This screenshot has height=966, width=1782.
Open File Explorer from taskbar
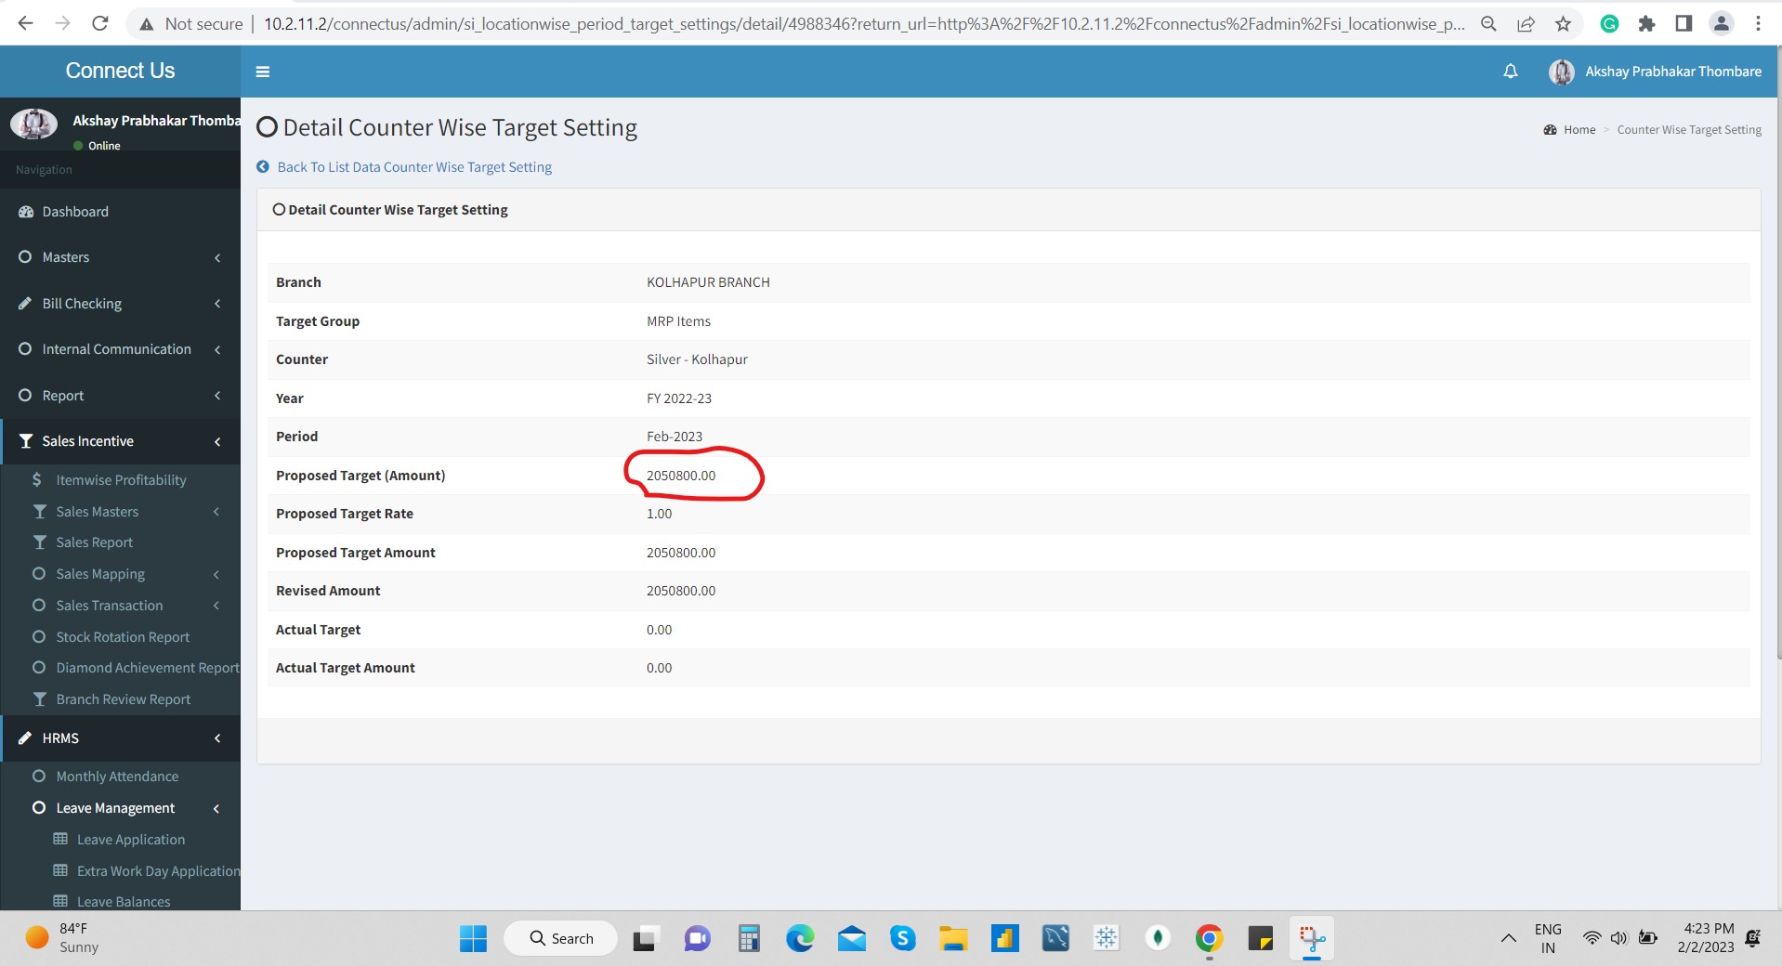pos(952,938)
